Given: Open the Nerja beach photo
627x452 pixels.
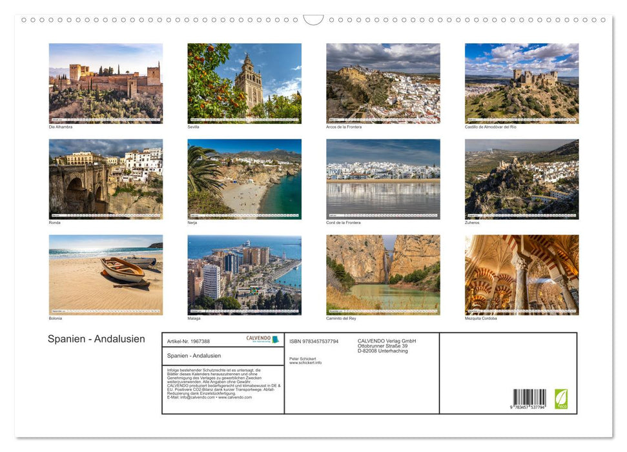Looking at the screenshot, I should (x=245, y=179).
